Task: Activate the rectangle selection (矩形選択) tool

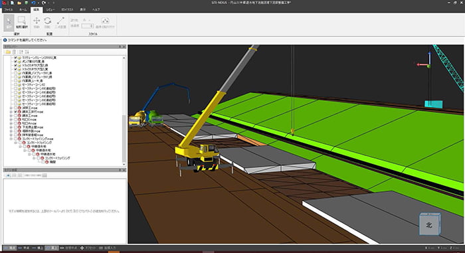Action: [22, 23]
